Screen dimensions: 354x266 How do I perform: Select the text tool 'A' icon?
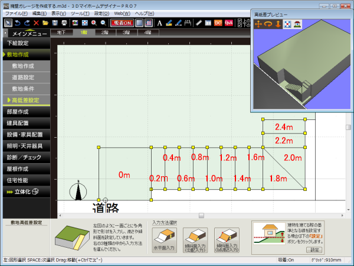pyautogui.click(x=159, y=22)
